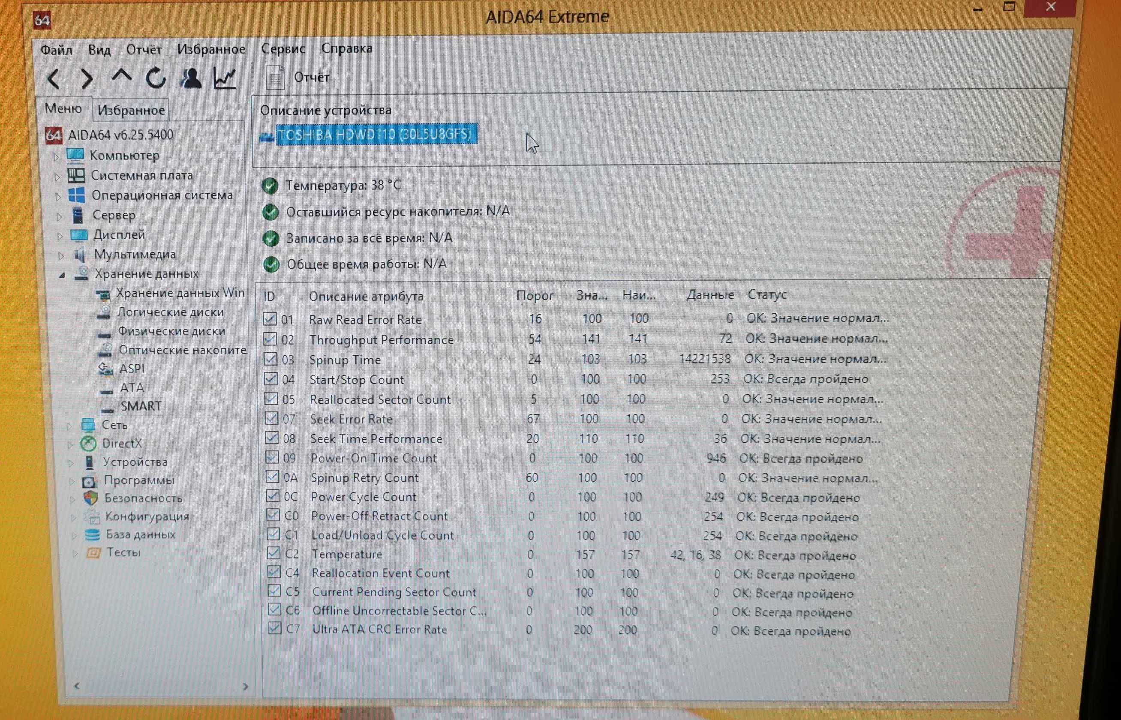This screenshot has width=1121, height=720.
Task: Switch to the Избранное sidebar tab
Action: 131,110
